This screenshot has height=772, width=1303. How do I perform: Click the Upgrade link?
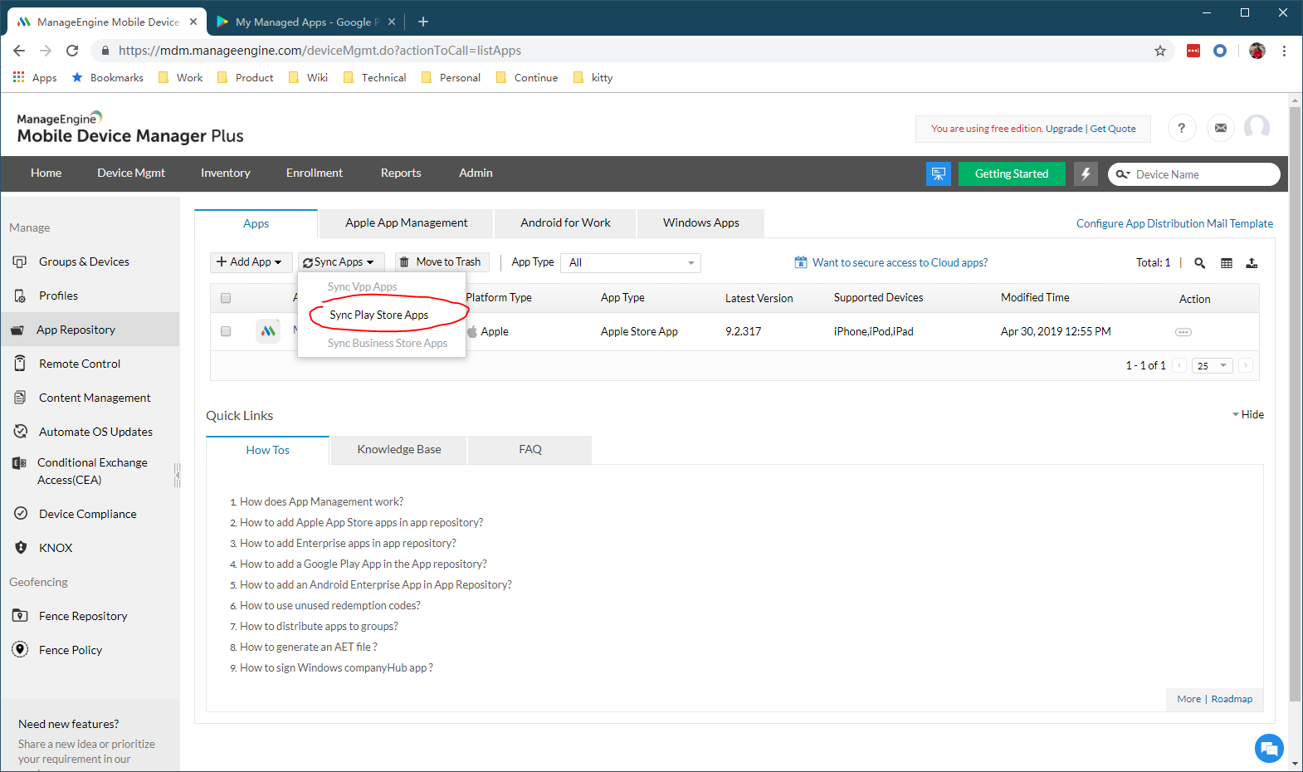pos(1064,129)
